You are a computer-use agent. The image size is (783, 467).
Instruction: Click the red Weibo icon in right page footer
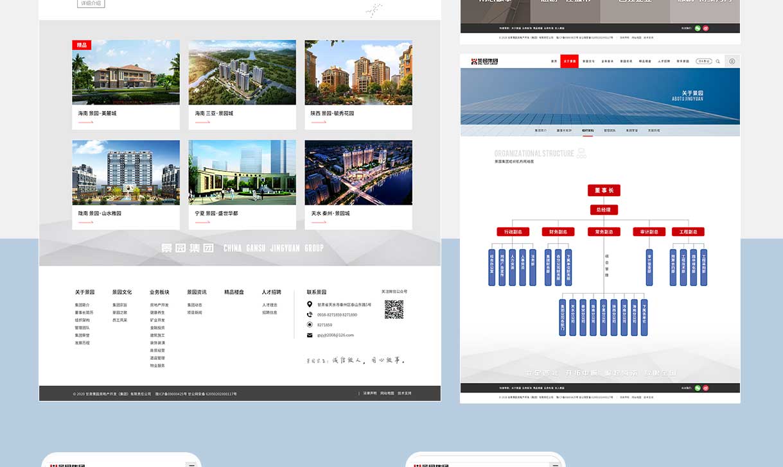(706, 387)
